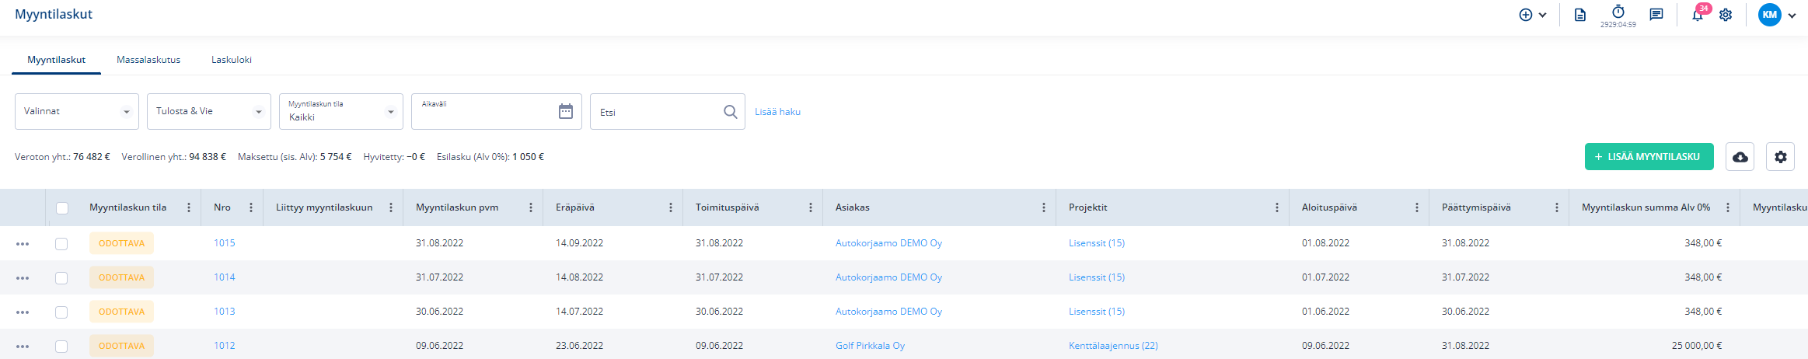Switch to the Myyntilaskut tab
This screenshot has width=1808, height=359.
coord(56,60)
